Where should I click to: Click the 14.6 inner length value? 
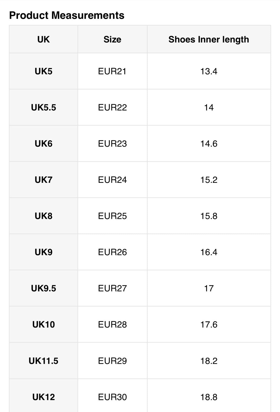pyautogui.click(x=209, y=144)
